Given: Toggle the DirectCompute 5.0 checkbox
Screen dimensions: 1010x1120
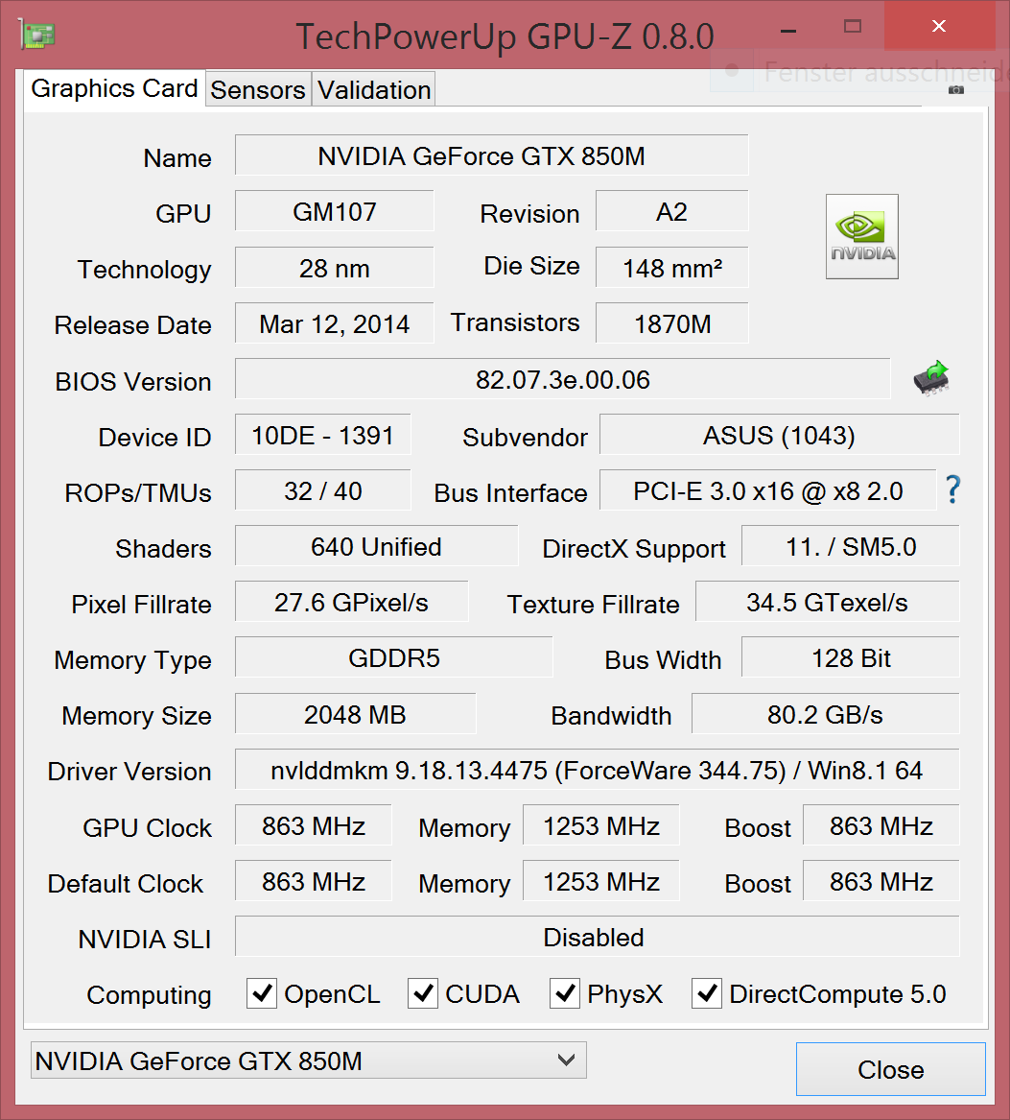Looking at the screenshot, I should coord(707,993).
